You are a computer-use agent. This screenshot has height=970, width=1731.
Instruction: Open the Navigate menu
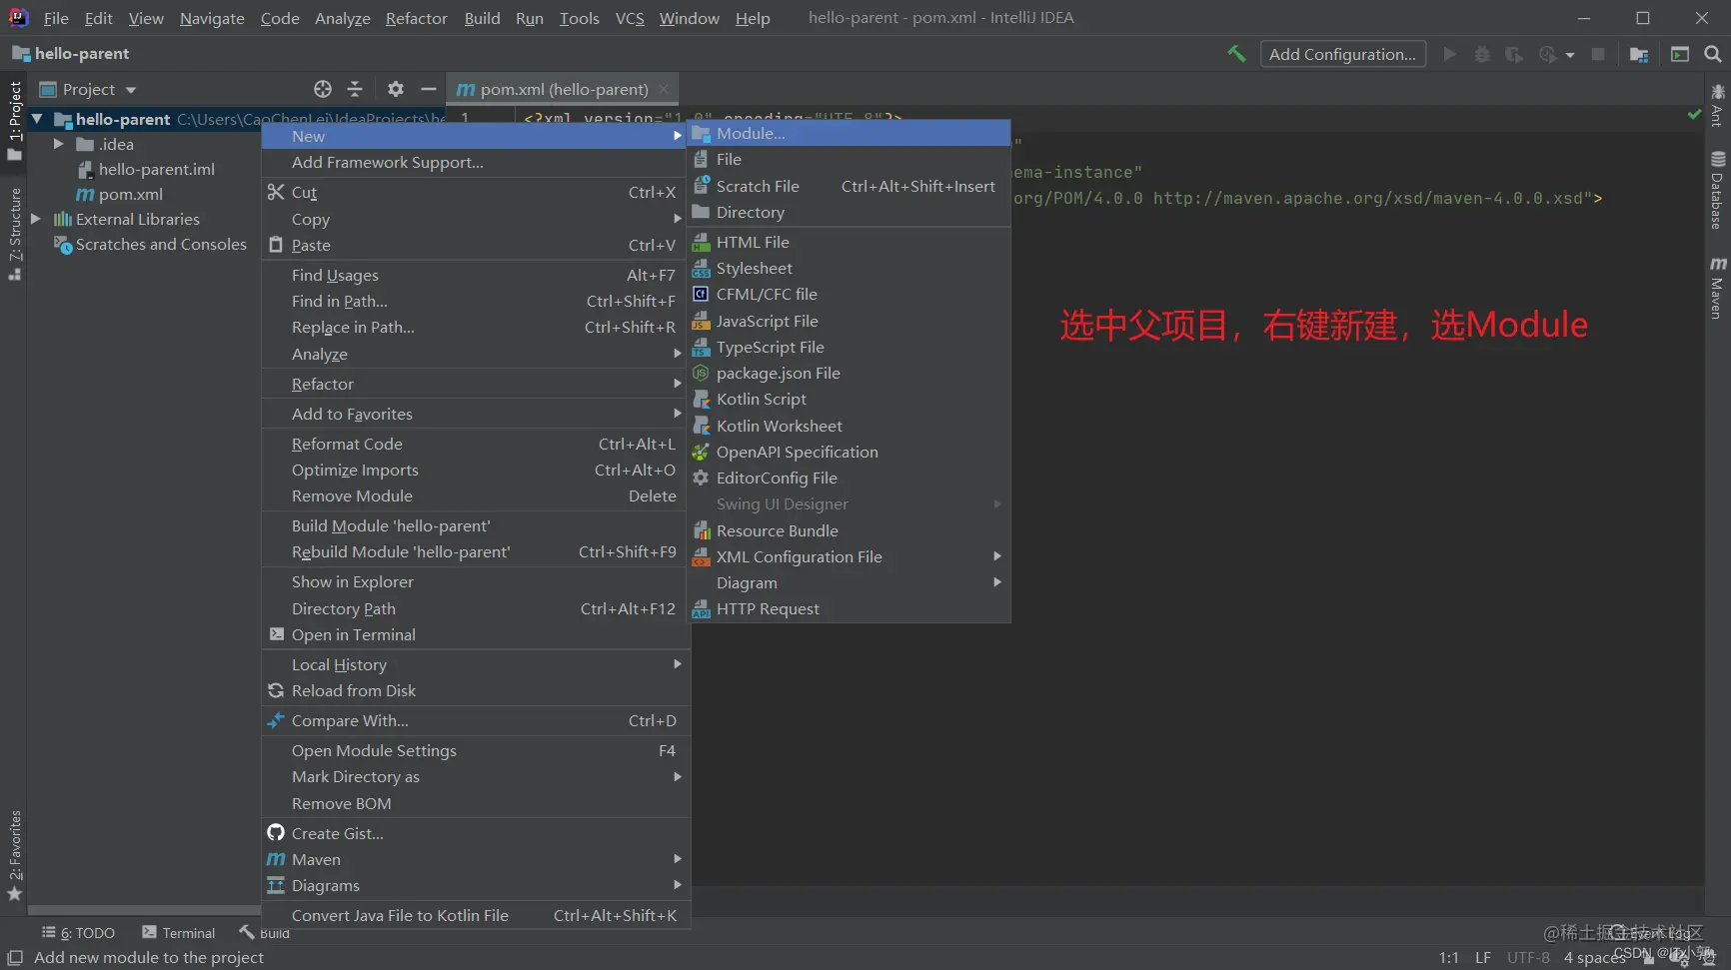pos(212,18)
